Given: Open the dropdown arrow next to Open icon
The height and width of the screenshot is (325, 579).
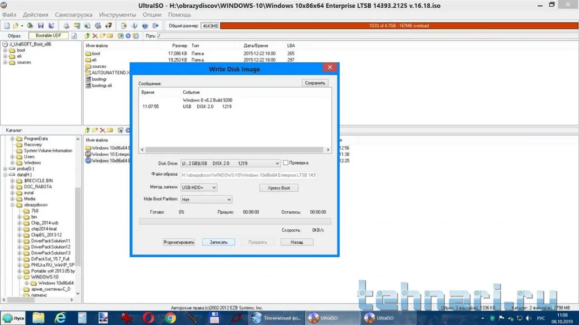Looking at the screenshot, I should pyautogui.click(x=22, y=26).
